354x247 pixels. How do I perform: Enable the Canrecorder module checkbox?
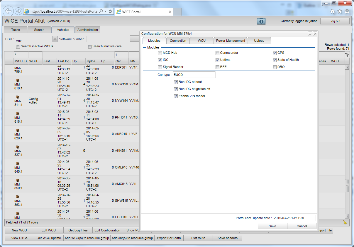tap(217, 53)
